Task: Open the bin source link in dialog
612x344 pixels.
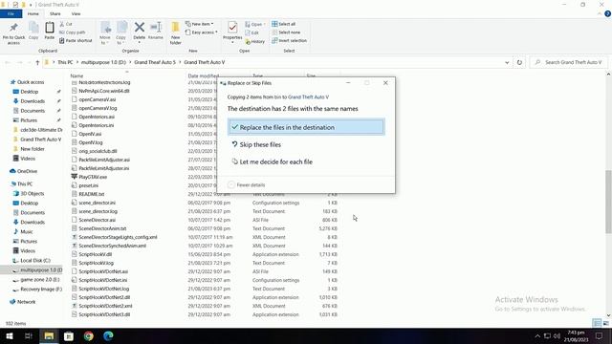Action: pos(277,97)
